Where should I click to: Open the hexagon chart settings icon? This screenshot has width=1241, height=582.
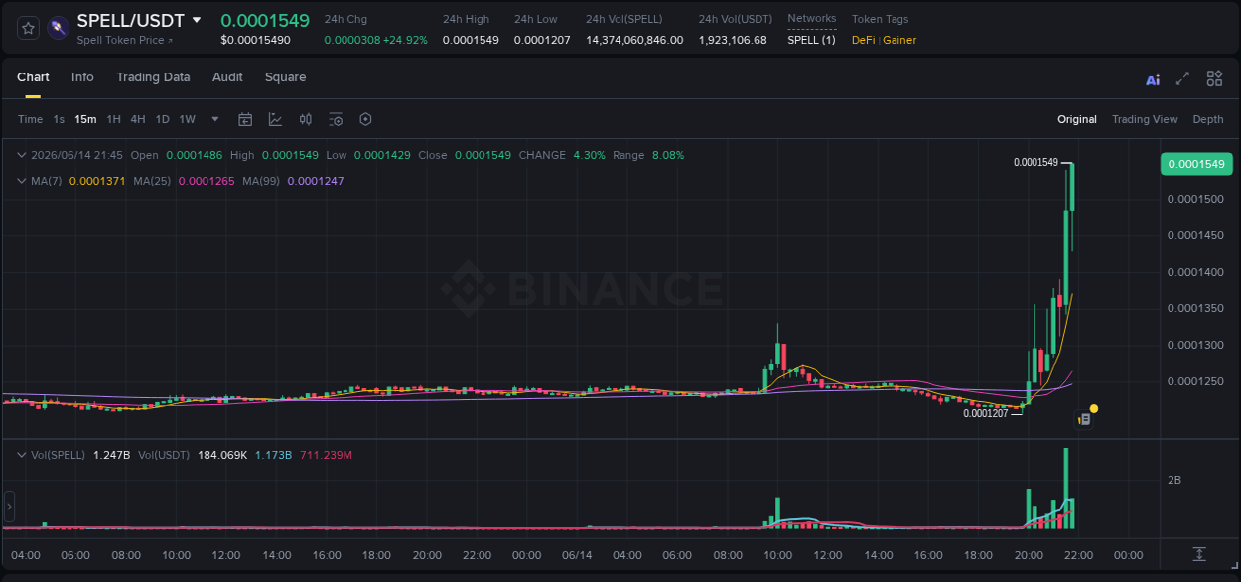pyautogui.click(x=365, y=119)
